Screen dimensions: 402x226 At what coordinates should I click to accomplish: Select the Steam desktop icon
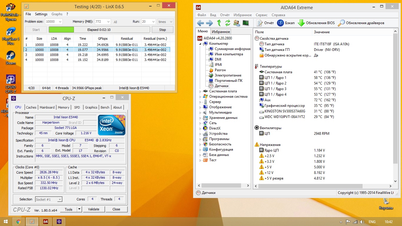coord(11,58)
